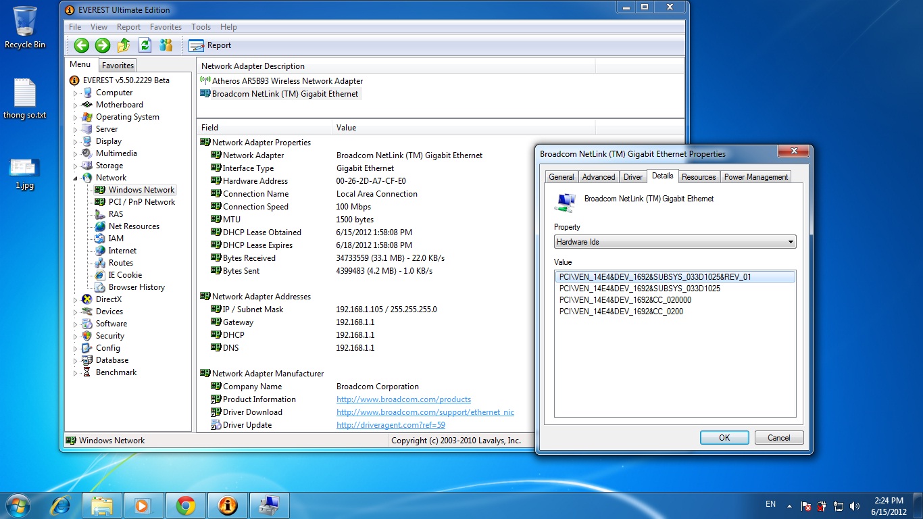Select the Computer tree node

pos(114,93)
